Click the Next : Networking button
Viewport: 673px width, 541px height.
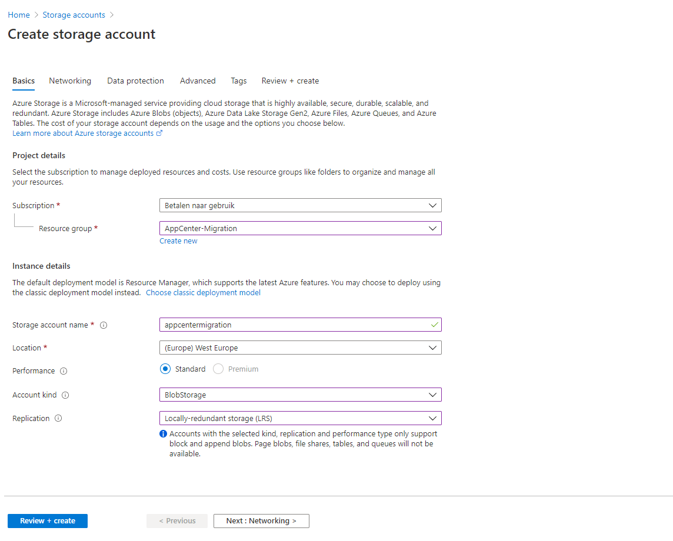click(261, 521)
